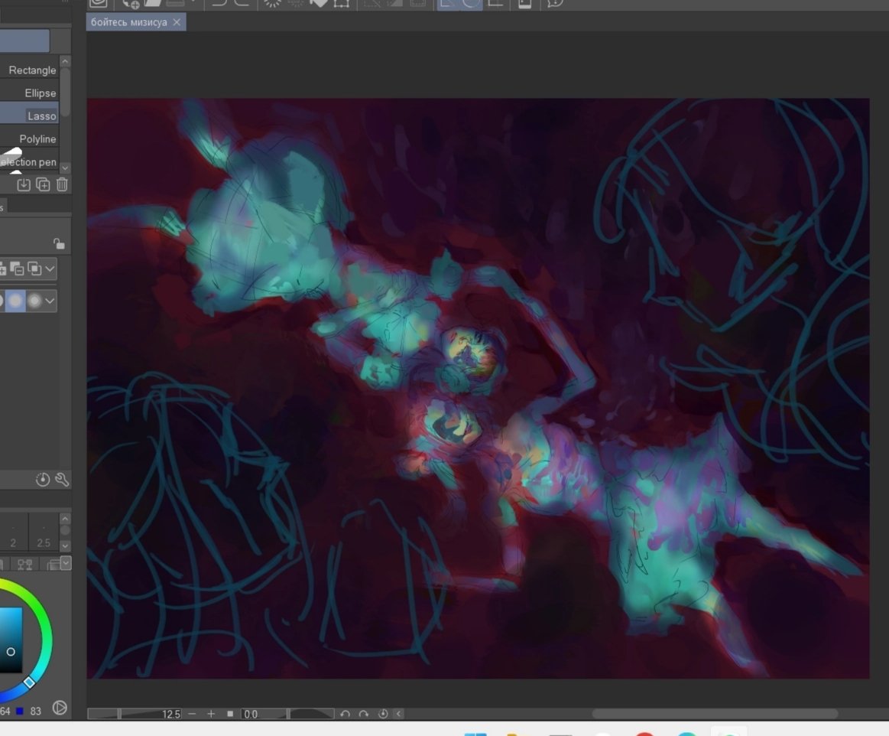This screenshot has width=889, height=736.
Task: Rotate the canvas left
Action: (345, 714)
